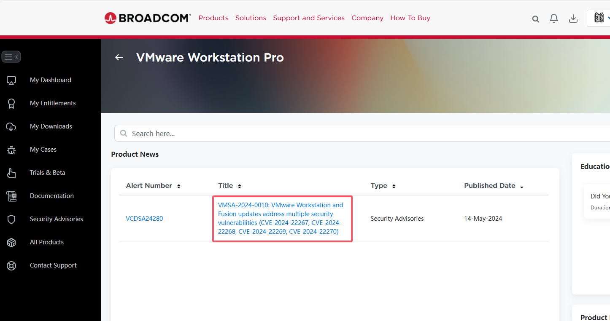This screenshot has height=321, width=610.
Task: Sort by Alert Number column
Action: [153, 186]
